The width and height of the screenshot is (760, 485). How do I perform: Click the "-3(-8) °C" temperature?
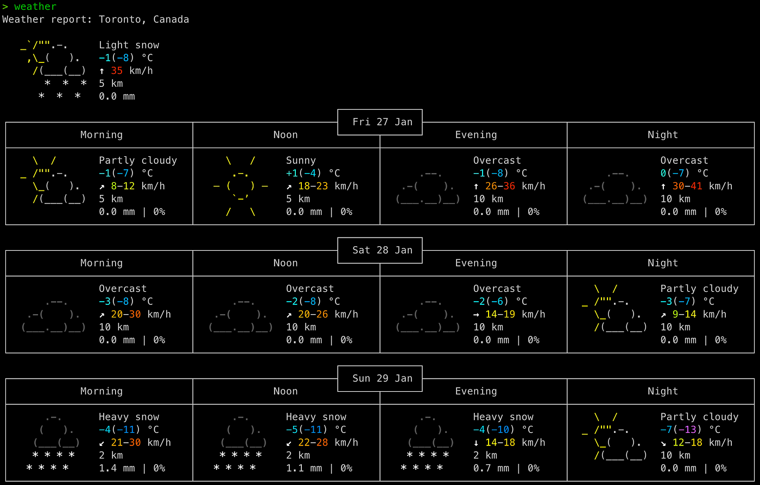[126, 301]
